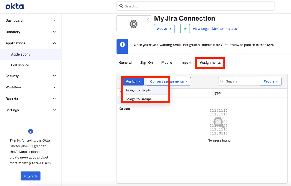Click the pencil edit logo icon
The image size is (291, 186).
point(148,19)
